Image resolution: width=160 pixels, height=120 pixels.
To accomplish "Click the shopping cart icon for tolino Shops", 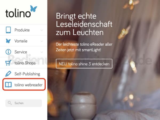I will point(8,63).
